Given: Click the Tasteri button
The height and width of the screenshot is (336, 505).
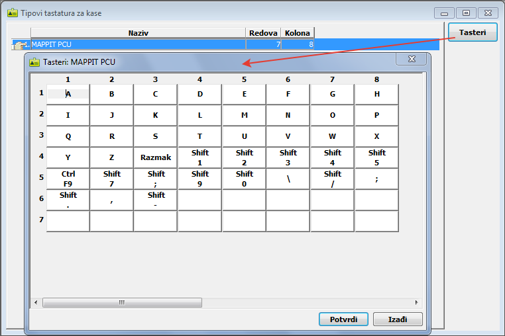Looking at the screenshot, I should [x=473, y=32].
